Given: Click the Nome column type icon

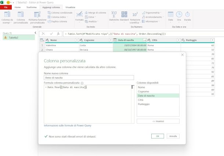Looking at the screenshot, I should pos(47,40).
